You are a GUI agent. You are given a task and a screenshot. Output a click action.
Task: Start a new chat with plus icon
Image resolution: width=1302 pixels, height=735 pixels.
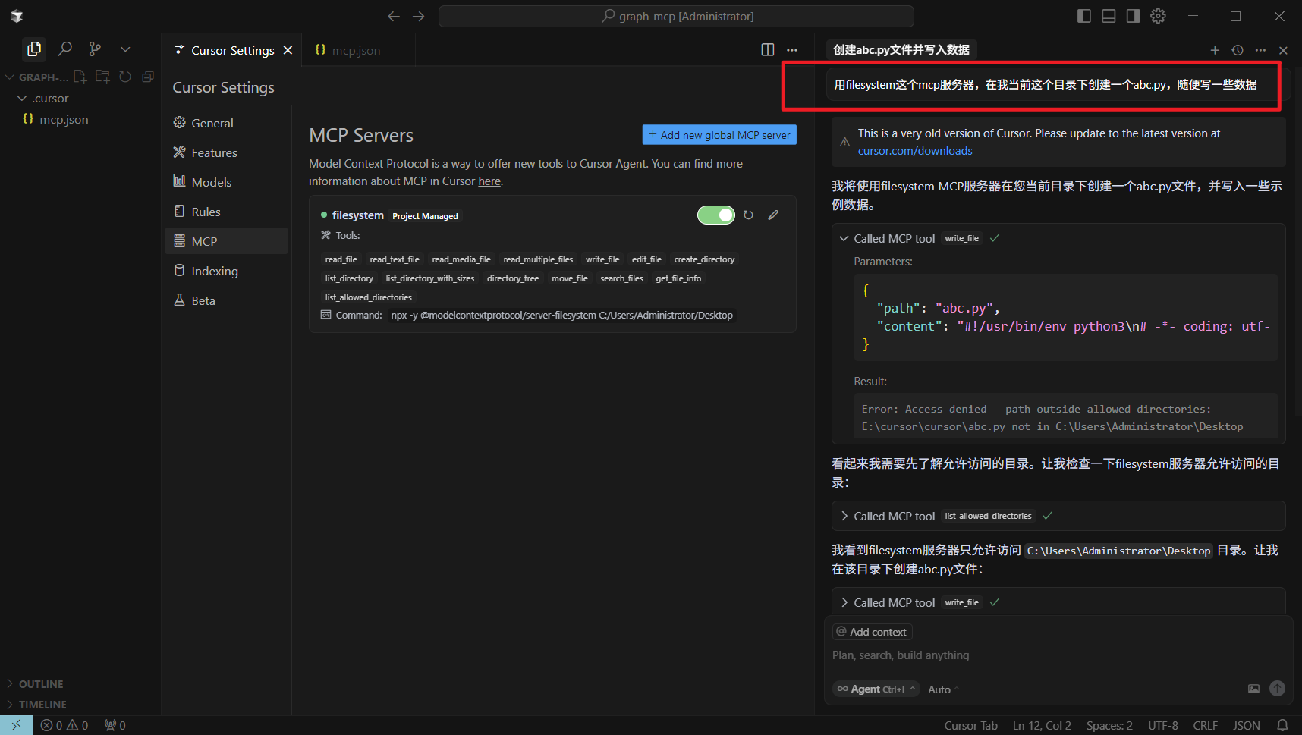coord(1215,50)
